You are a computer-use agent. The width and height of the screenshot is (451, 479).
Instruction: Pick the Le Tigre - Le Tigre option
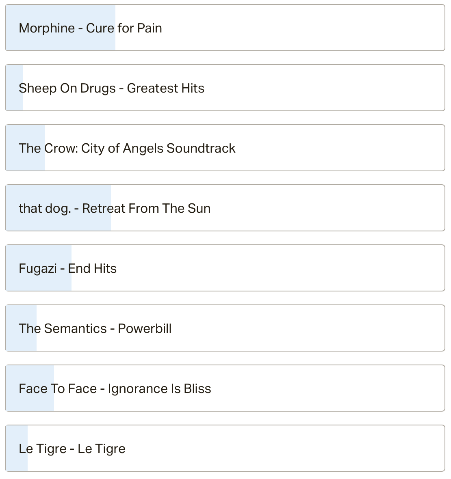(x=225, y=448)
